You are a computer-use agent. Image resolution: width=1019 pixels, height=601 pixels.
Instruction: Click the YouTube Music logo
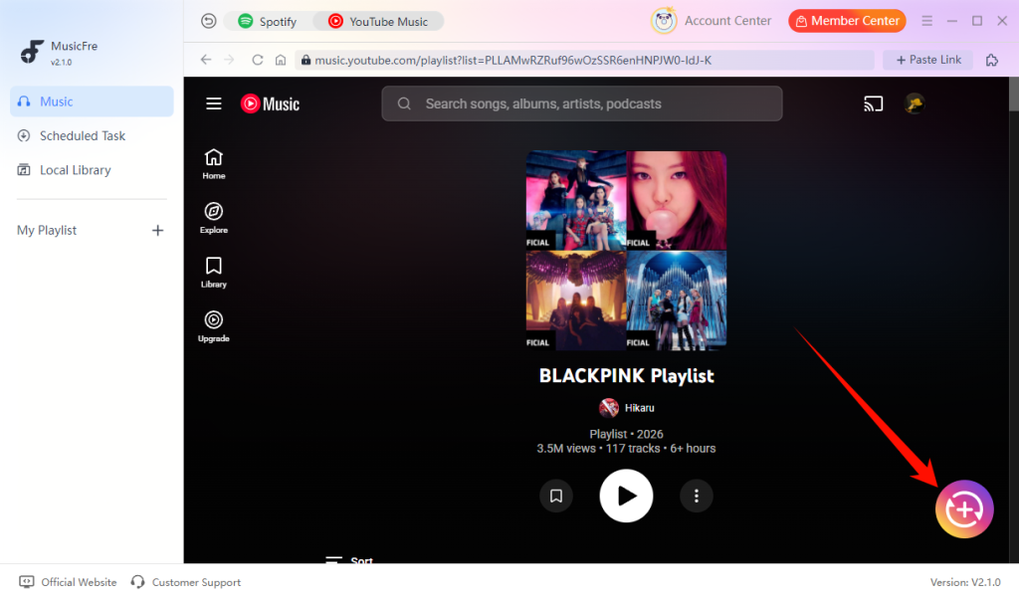pos(270,103)
